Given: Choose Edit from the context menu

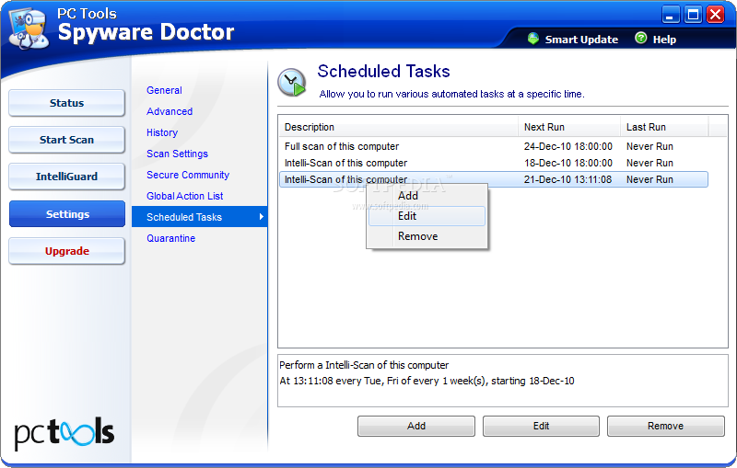Looking at the screenshot, I should click(427, 216).
